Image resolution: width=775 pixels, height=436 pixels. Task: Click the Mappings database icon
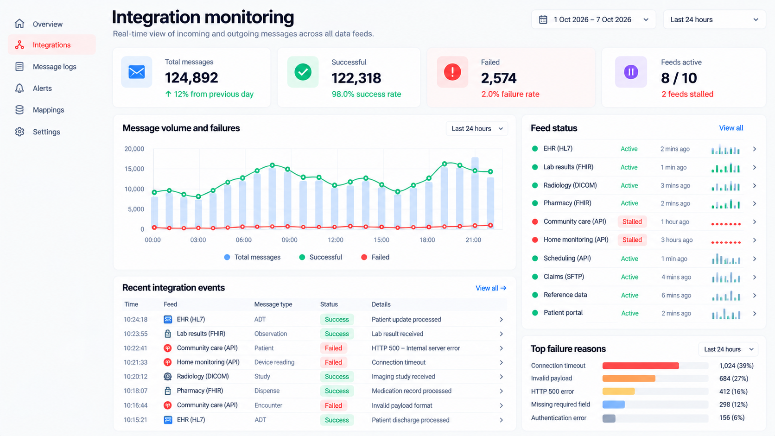(19, 110)
